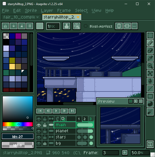This screenshot has width=155, height=157.
Task: Select the Eraser tool
Action: pyautogui.click(x=150, y=51)
